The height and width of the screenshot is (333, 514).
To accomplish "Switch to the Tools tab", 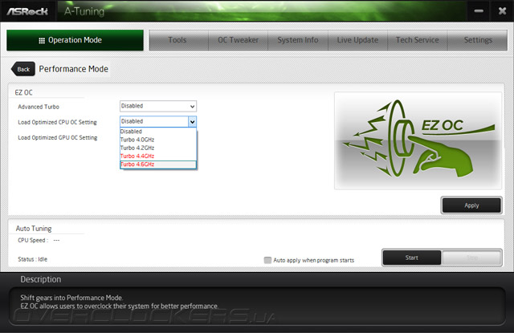I will coord(178,40).
